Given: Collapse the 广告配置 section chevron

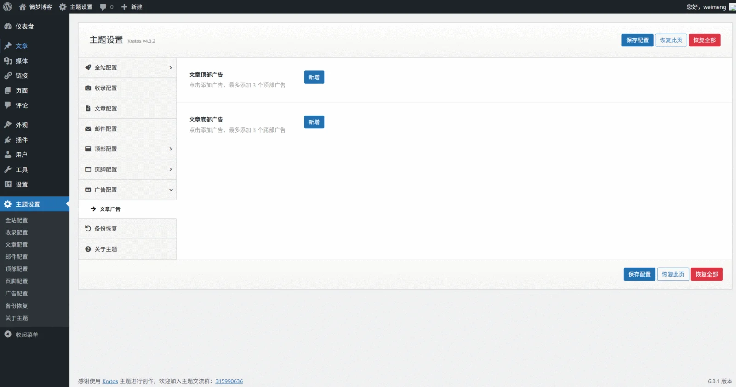Looking at the screenshot, I should tap(171, 190).
